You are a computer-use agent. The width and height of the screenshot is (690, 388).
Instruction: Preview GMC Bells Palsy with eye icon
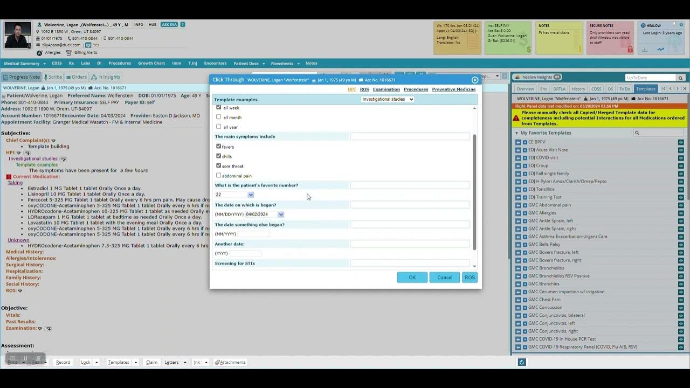(x=681, y=245)
